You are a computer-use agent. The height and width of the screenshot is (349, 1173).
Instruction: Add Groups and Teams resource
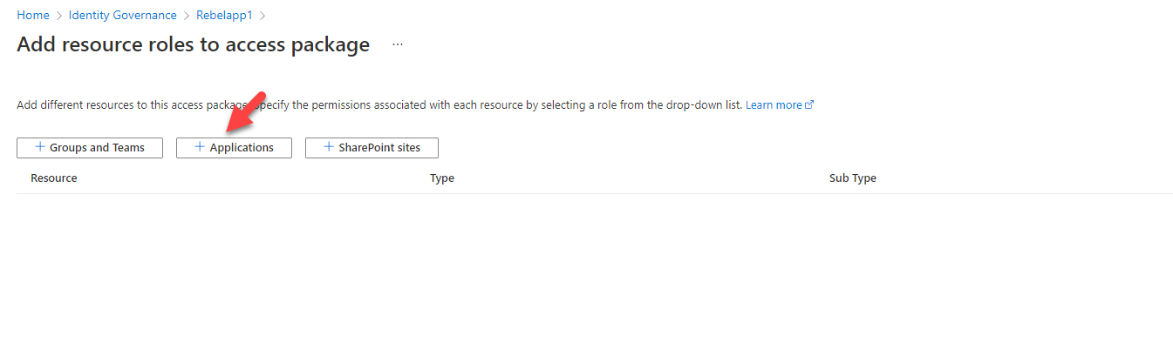click(90, 148)
